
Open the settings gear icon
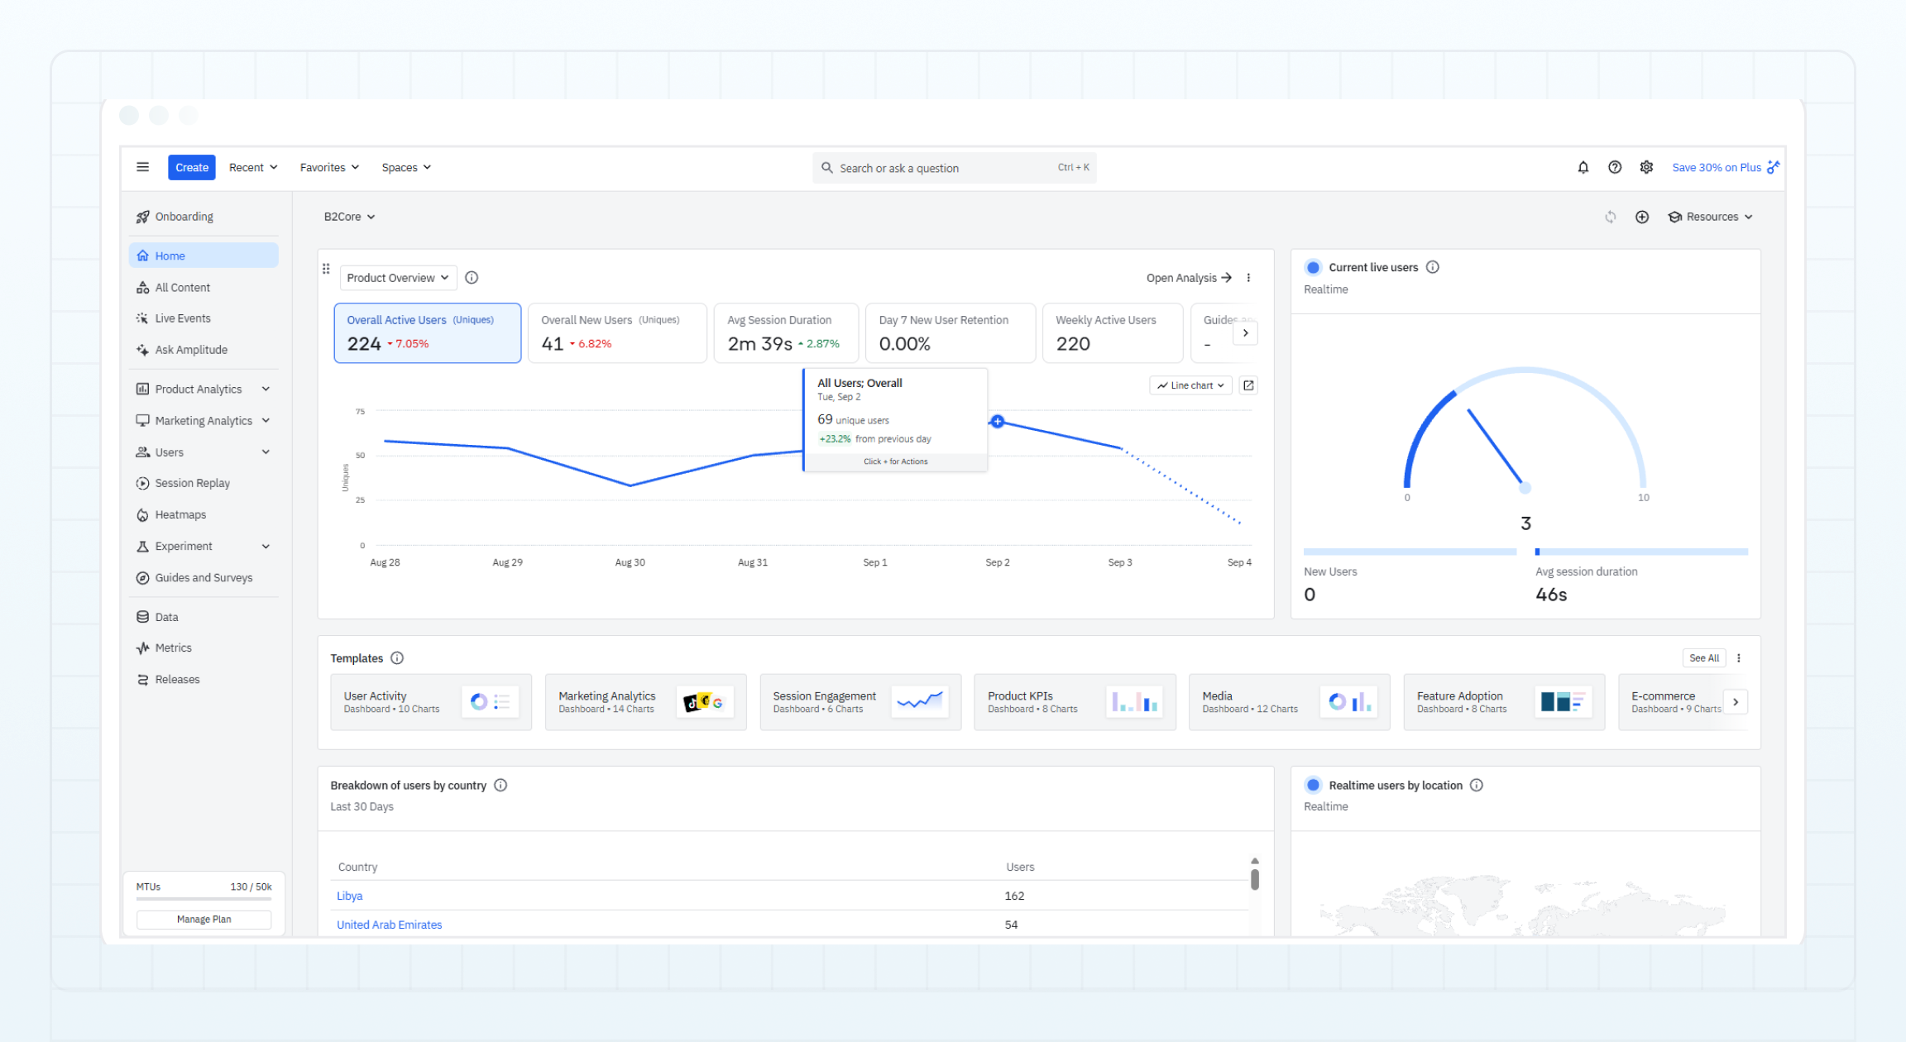(1646, 167)
